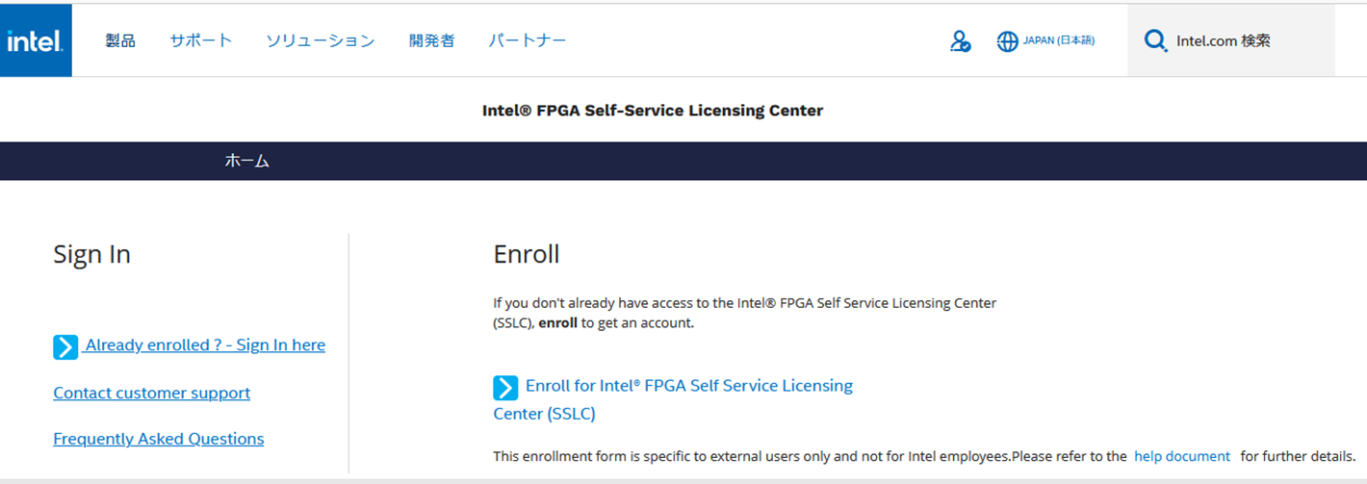The width and height of the screenshot is (1367, 484).
Task: Open the Contact customer support link
Action: (151, 393)
